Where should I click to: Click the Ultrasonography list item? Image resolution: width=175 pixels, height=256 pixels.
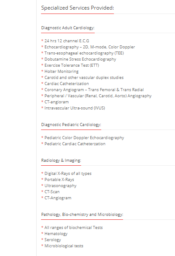[x=61, y=186]
